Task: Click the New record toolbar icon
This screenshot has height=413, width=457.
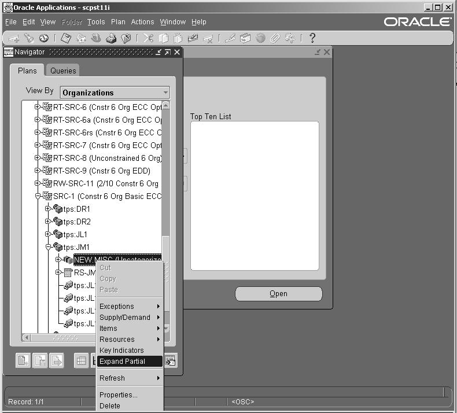Action: [13, 38]
